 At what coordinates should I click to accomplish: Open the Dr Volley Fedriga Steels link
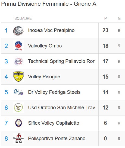pyautogui.click(x=54, y=92)
